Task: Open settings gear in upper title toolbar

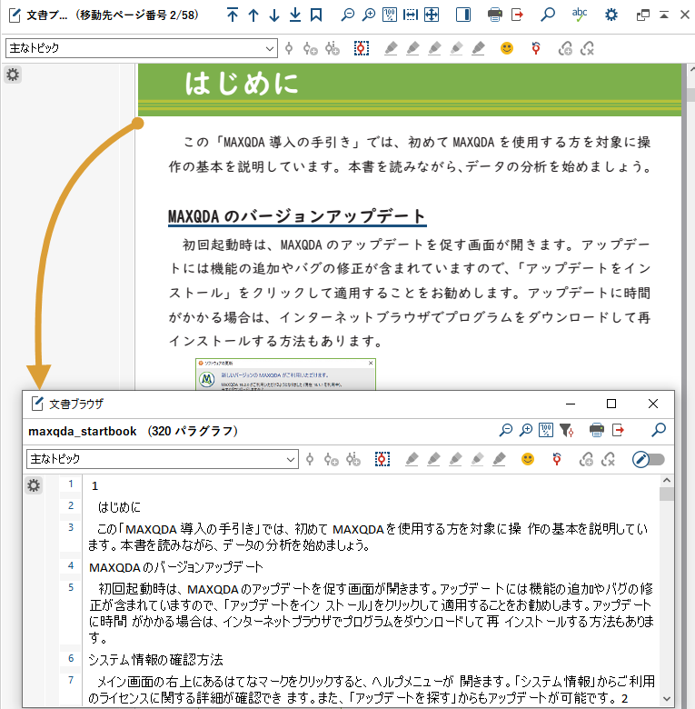Action: click(611, 15)
